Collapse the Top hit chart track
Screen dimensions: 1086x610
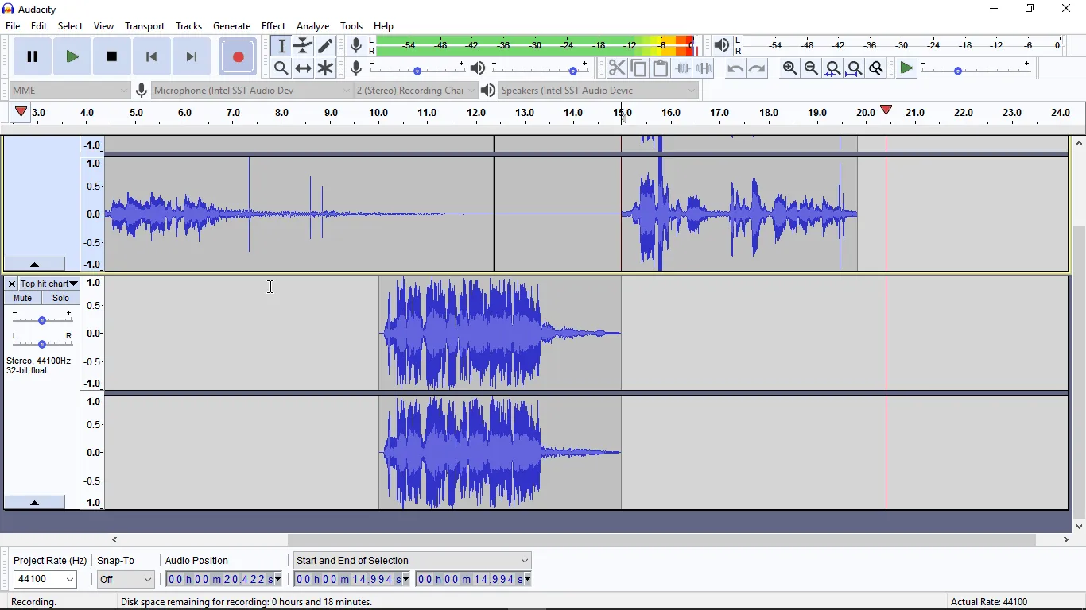tap(33, 503)
